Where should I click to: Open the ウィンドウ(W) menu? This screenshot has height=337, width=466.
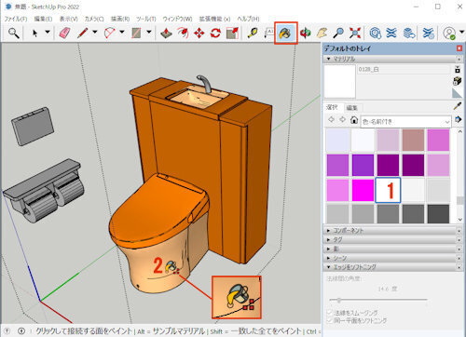(x=177, y=19)
